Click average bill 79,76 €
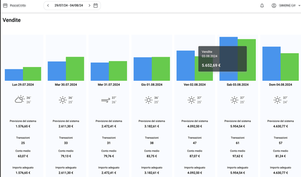The height and width of the screenshot is (177, 301). click(109, 156)
